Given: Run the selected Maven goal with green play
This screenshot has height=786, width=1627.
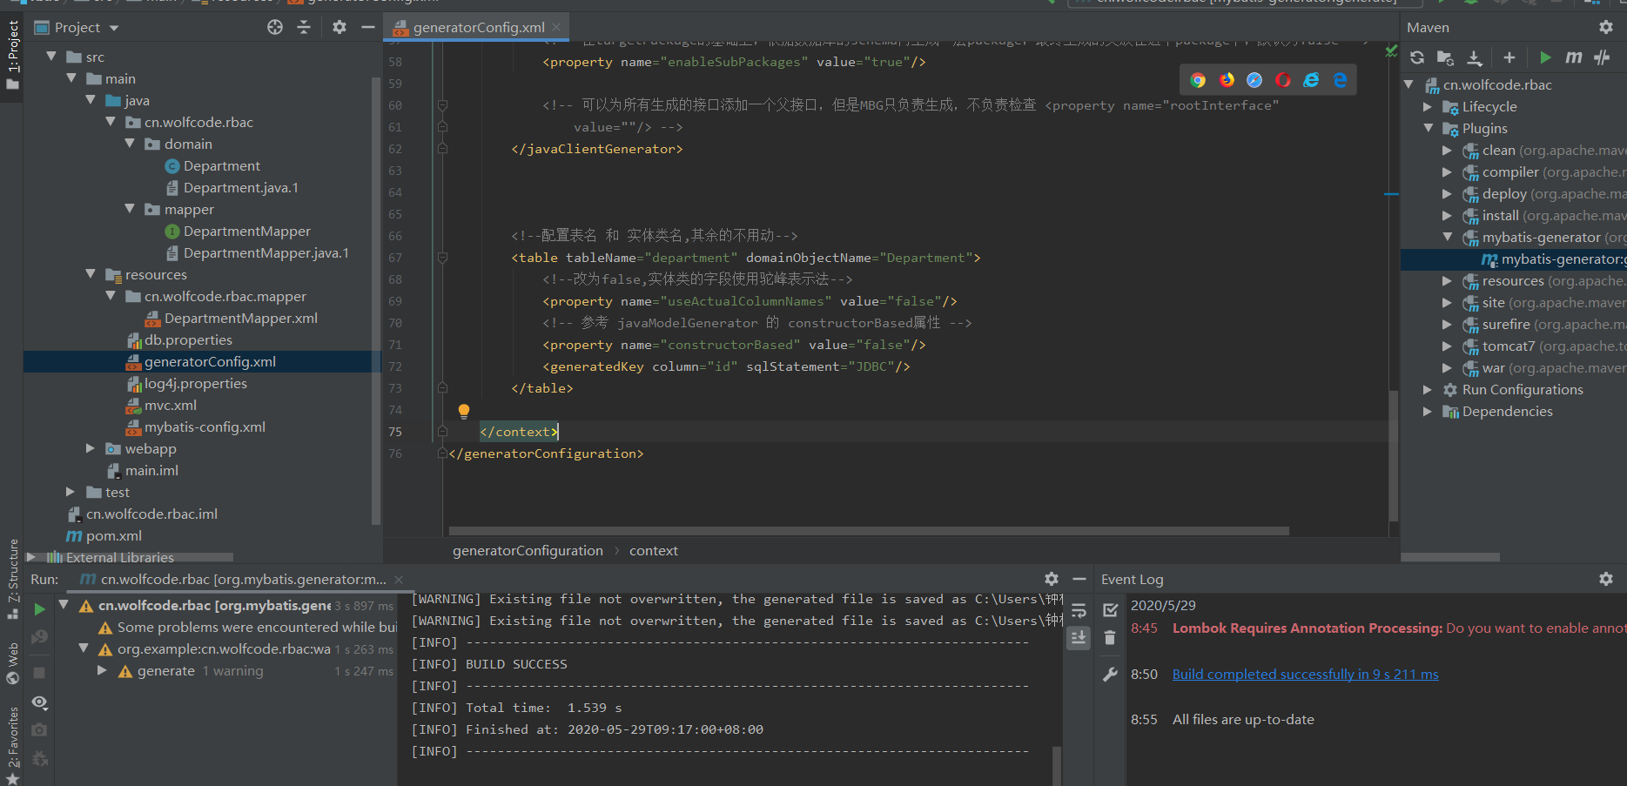Looking at the screenshot, I should (1545, 57).
